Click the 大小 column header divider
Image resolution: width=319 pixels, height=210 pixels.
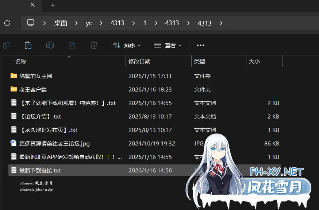283,61
